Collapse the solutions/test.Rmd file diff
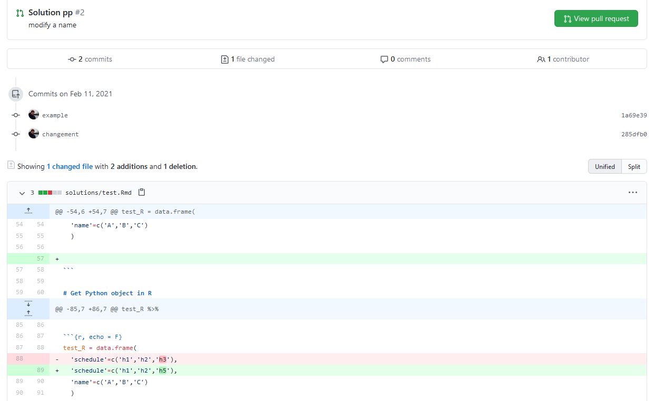 coord(22,193)
